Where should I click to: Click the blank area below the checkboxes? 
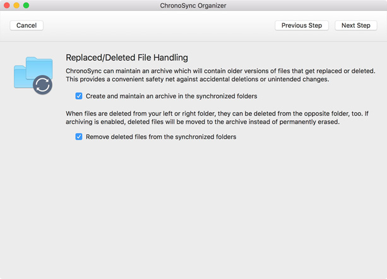pos(193,210)
